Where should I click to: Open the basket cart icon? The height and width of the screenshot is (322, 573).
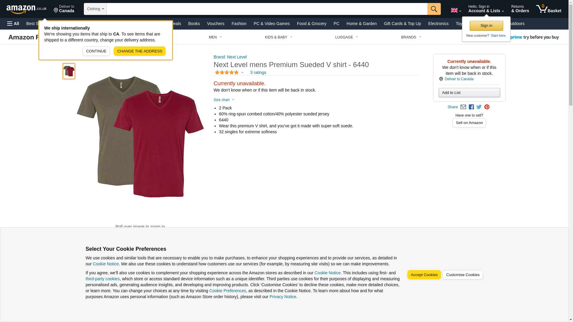pyautogui.click(x=548, y=9)
